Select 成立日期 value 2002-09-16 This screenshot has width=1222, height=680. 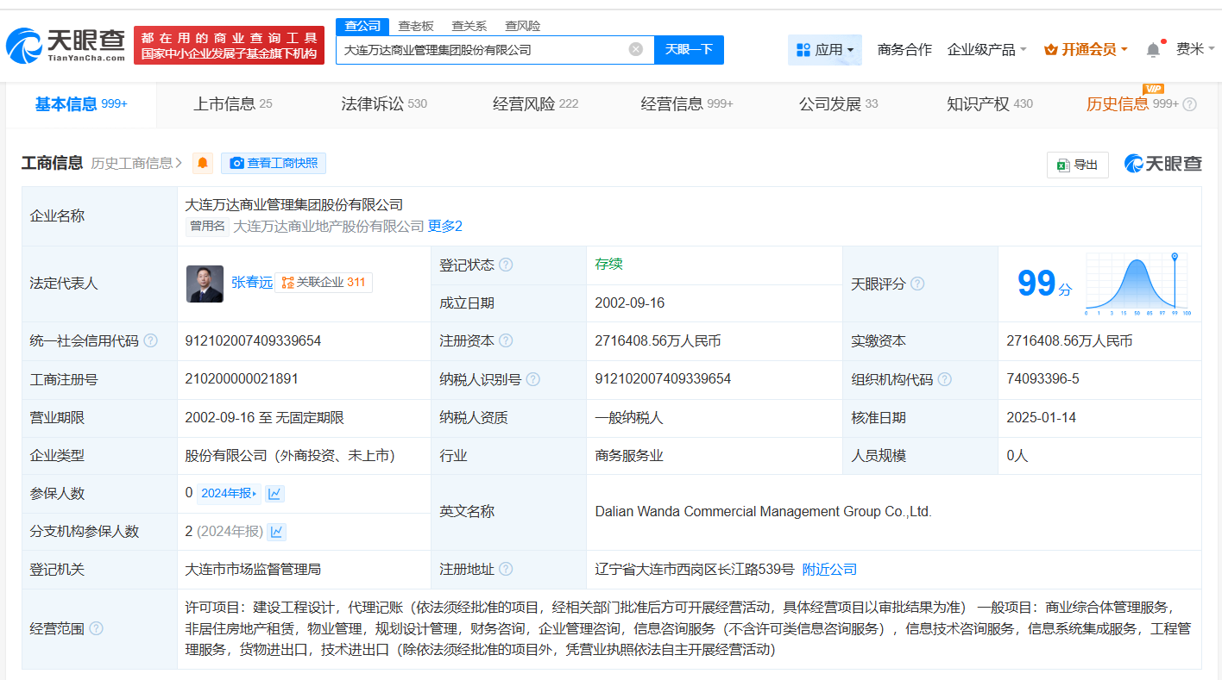[630, 303]
